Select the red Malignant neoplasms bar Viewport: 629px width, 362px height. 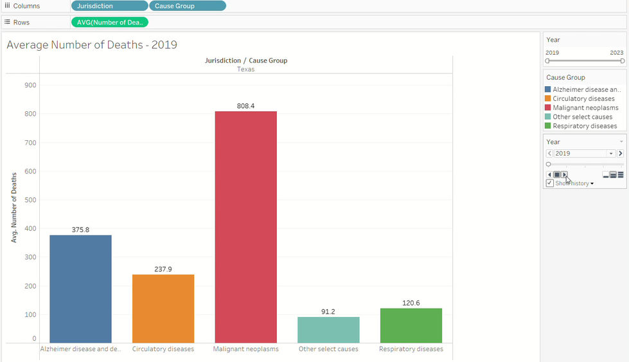[x=246, y=227]
